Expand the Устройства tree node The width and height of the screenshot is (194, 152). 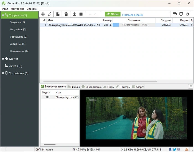point(3,73)
